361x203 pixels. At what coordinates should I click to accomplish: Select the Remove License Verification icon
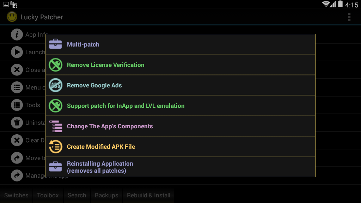point(55,65)
